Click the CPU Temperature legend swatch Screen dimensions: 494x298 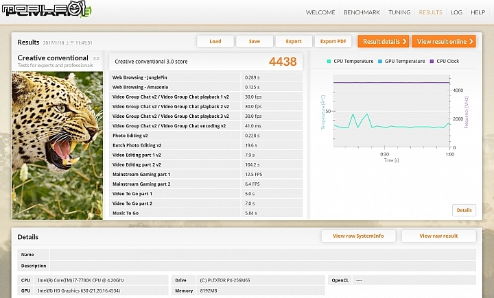[x=329, y=62]
